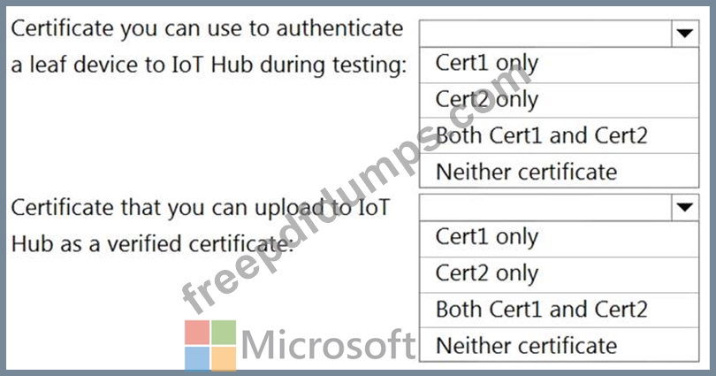This screenshot has height=376, width=716.
Task: Open the leaf device authentication dropdown arrow
Action: click(684, 33)
